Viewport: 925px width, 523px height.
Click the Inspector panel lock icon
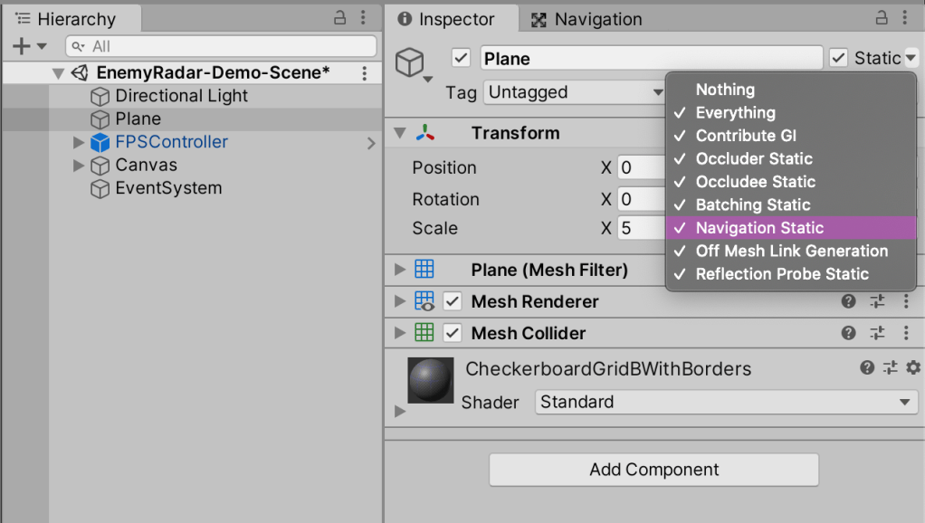(882, 18)
